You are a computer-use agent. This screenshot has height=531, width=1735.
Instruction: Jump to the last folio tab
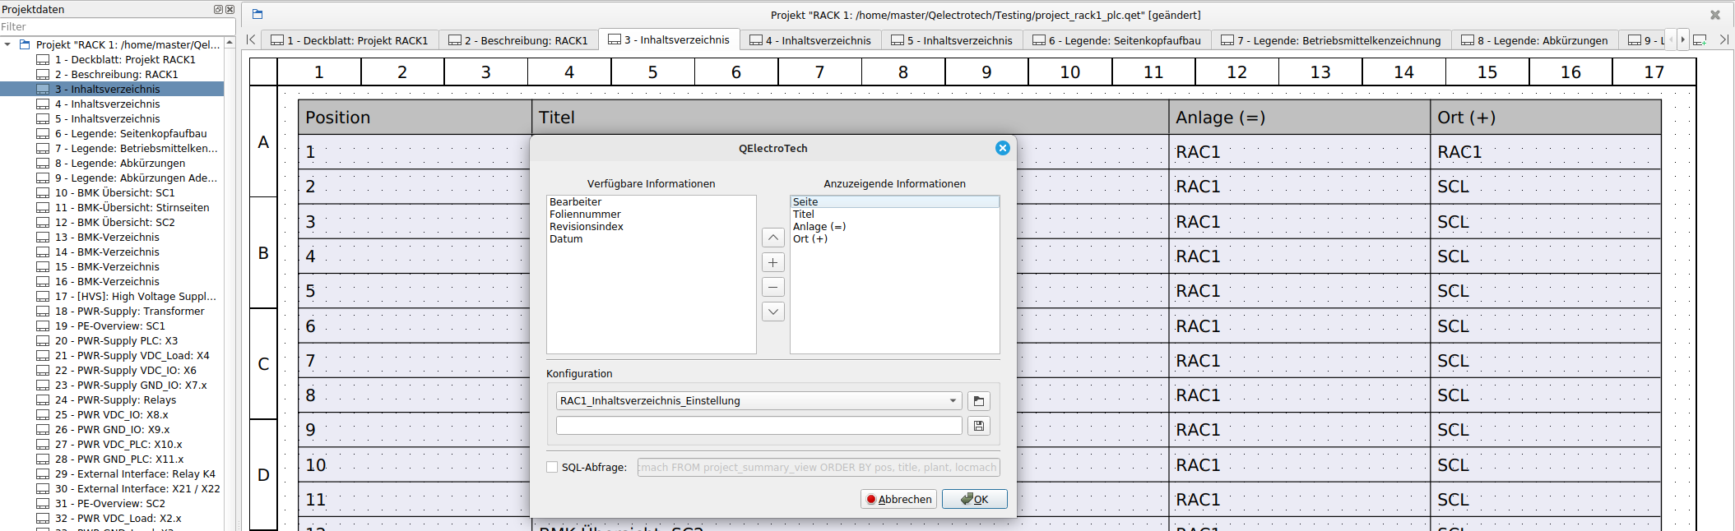coord(1724,39)
